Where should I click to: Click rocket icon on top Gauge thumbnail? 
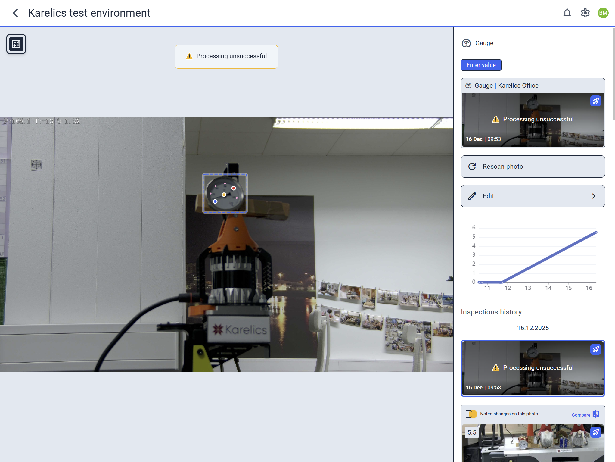click(595, 101)
